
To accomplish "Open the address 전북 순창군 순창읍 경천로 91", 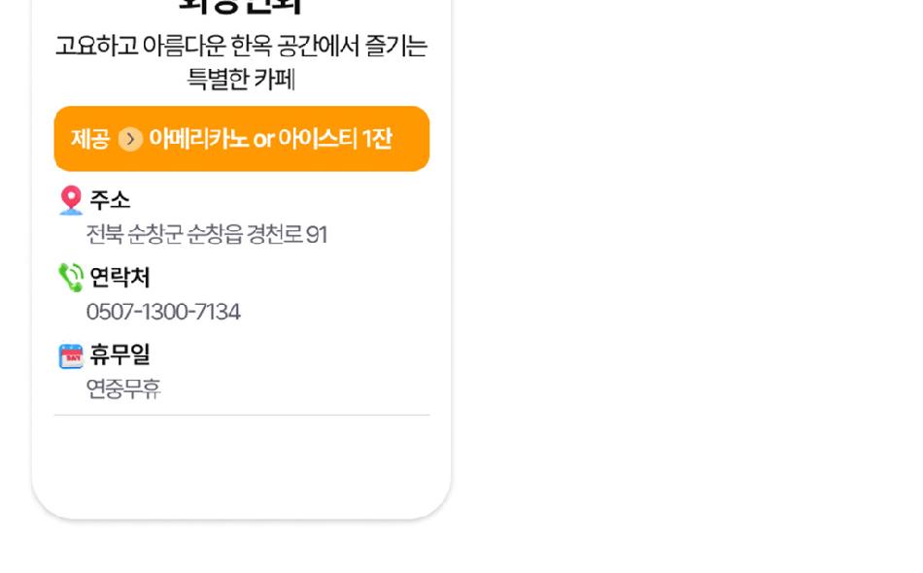I will point(207,234).
